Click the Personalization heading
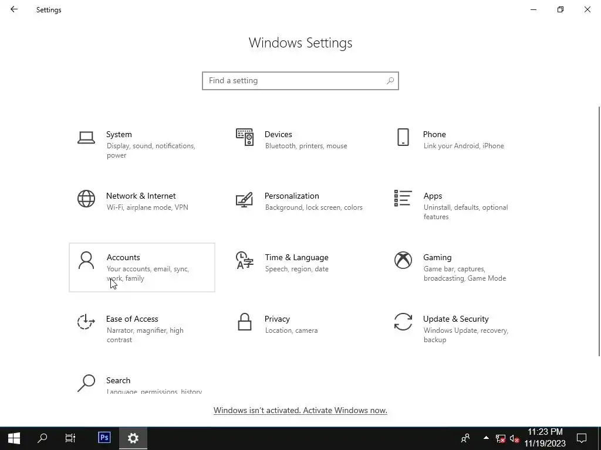Viewport: 601px width, 450px height. click(x=292, y=196)
